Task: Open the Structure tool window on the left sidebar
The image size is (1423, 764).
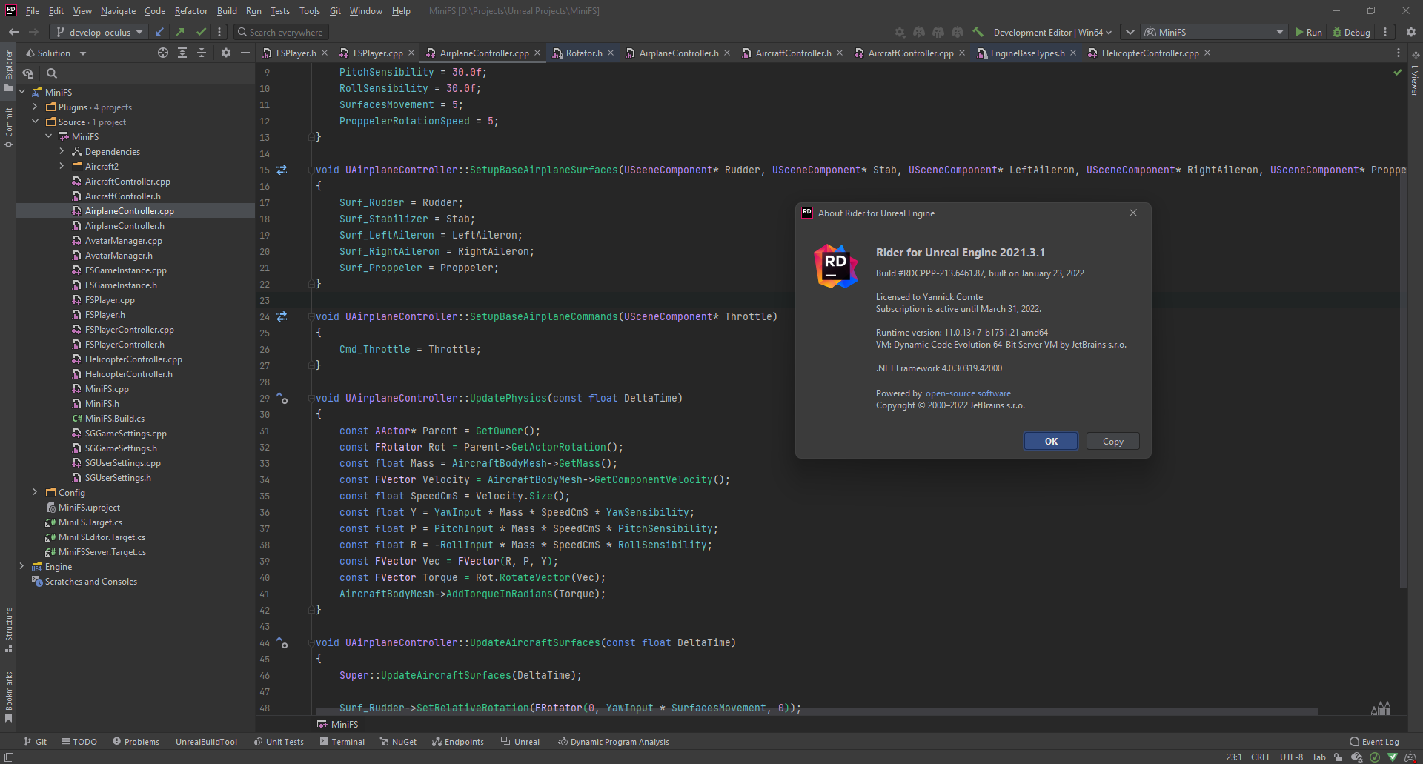Action: pos(9,630)
